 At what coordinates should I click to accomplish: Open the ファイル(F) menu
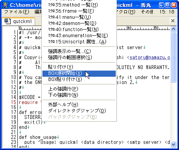click(x=17, y=12)
